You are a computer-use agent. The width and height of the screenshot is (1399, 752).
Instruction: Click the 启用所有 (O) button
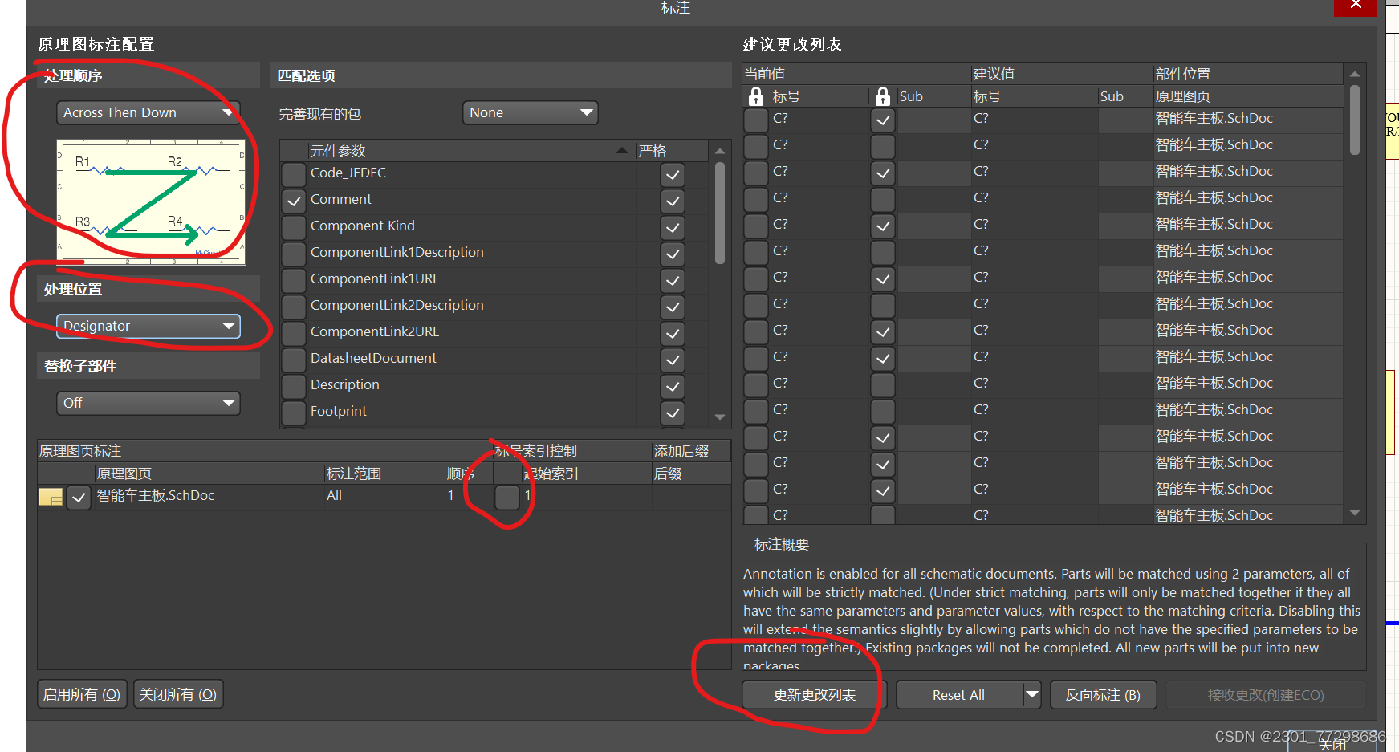pyautogui.click(x=82, y=694)
